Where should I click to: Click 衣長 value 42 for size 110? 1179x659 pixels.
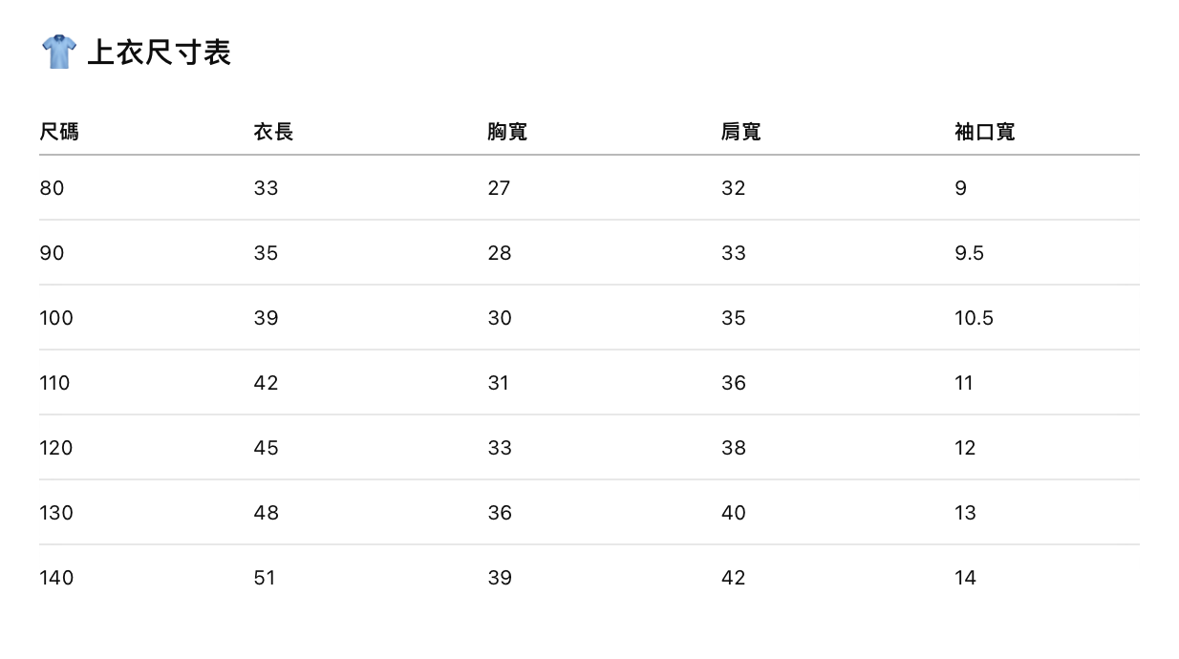point(267,383)
